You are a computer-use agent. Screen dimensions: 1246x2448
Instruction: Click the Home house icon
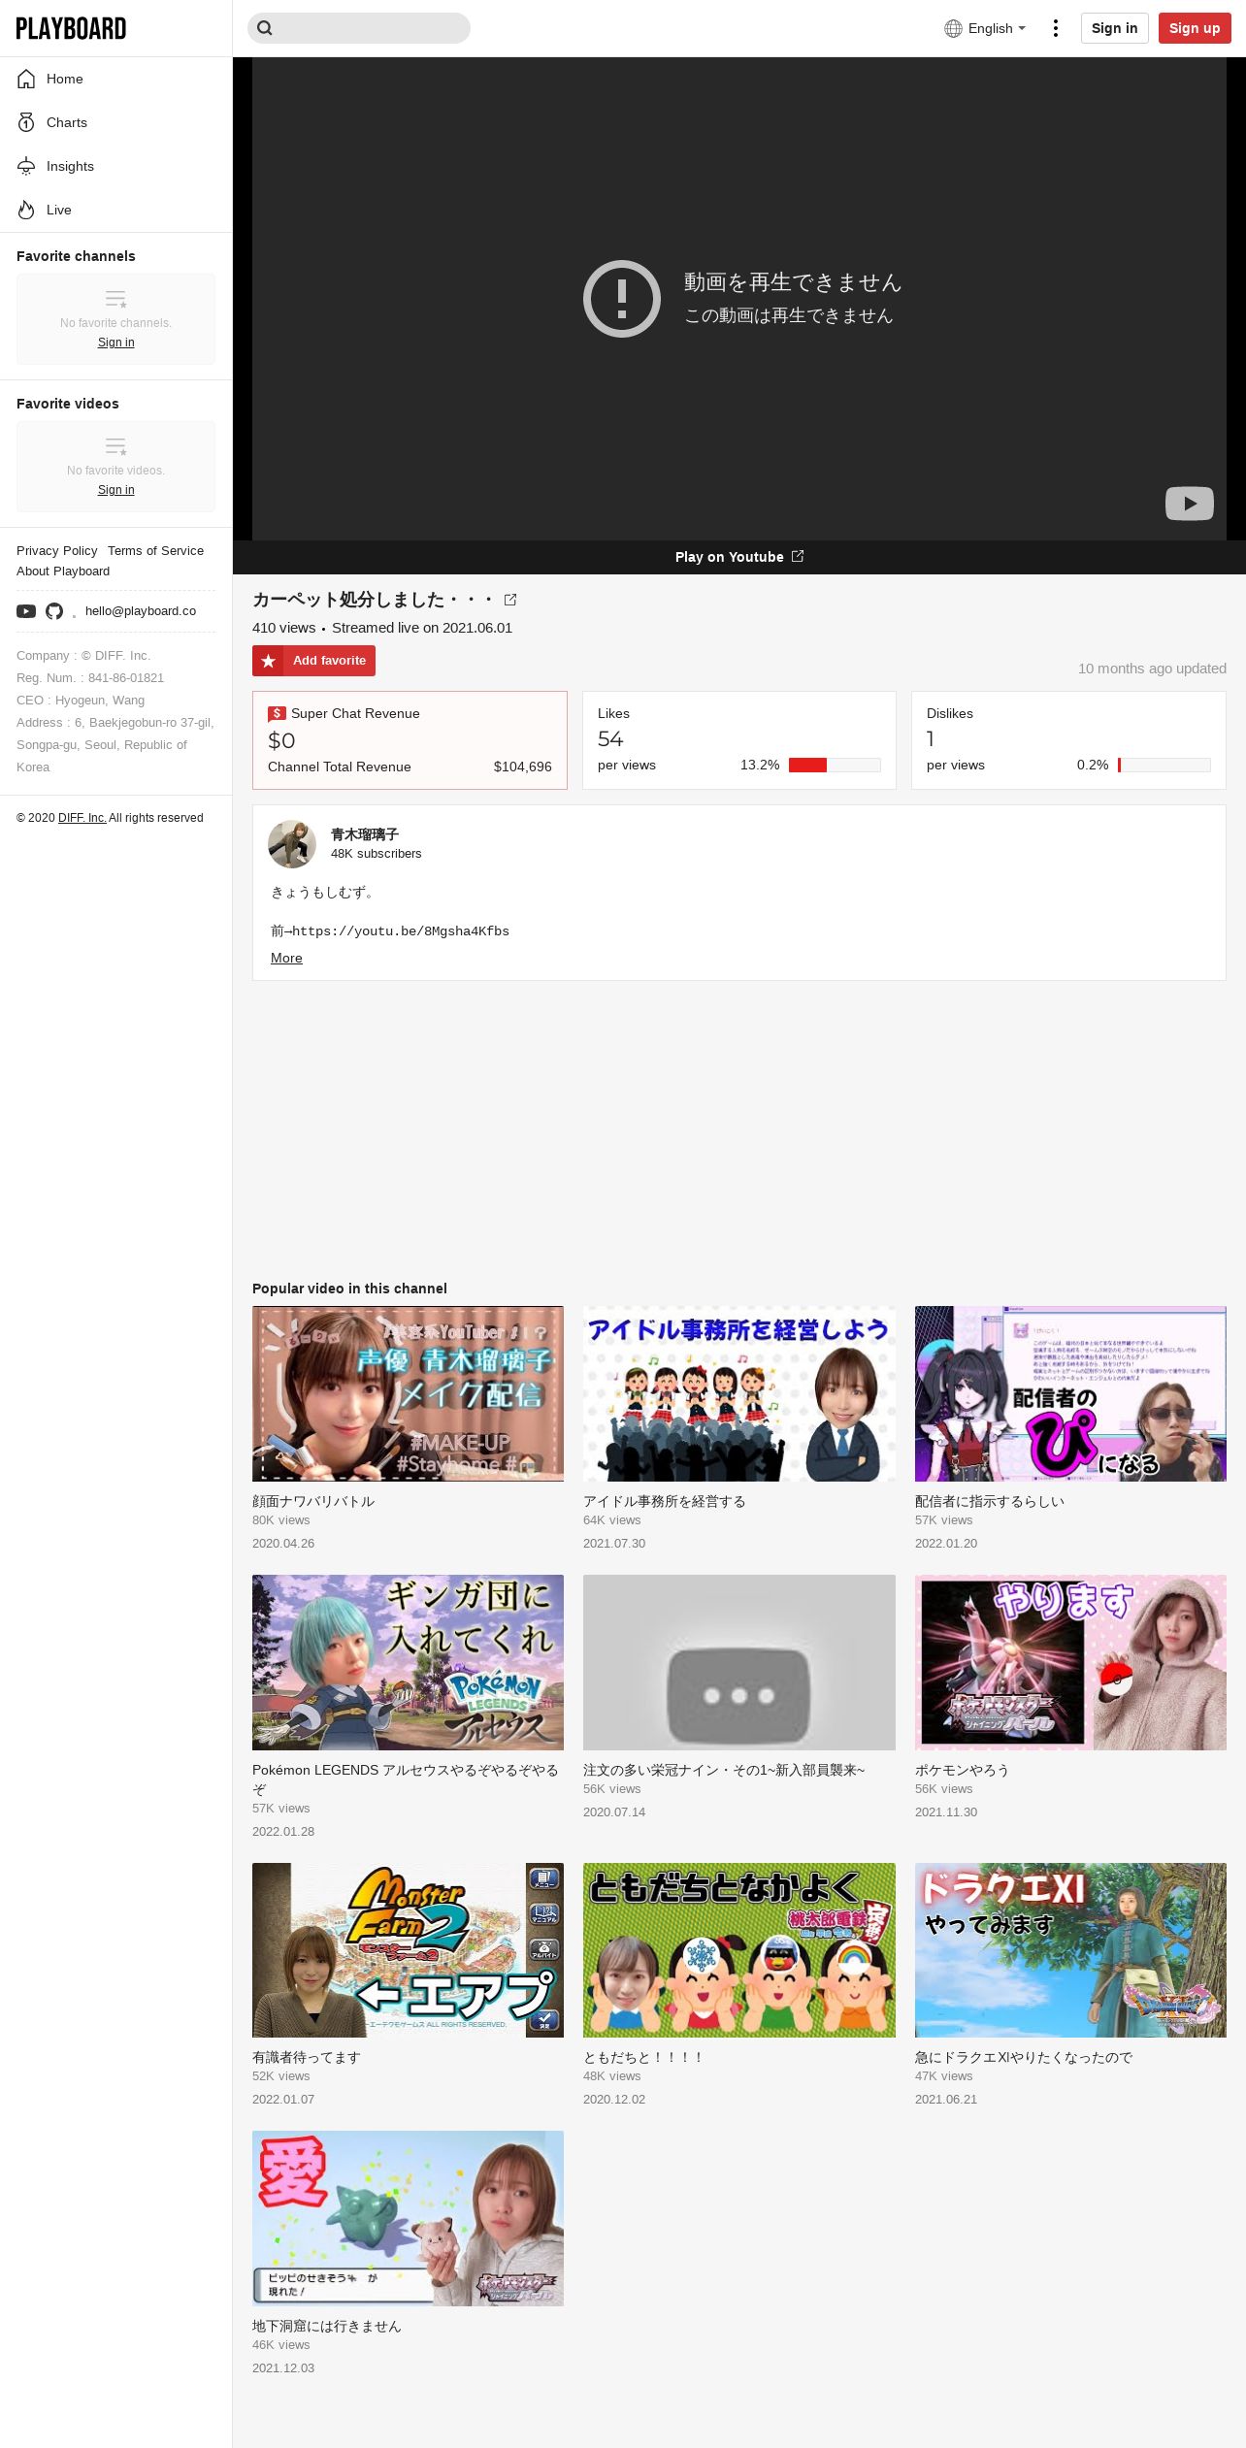pyautogui.click(x=26, y=79)
